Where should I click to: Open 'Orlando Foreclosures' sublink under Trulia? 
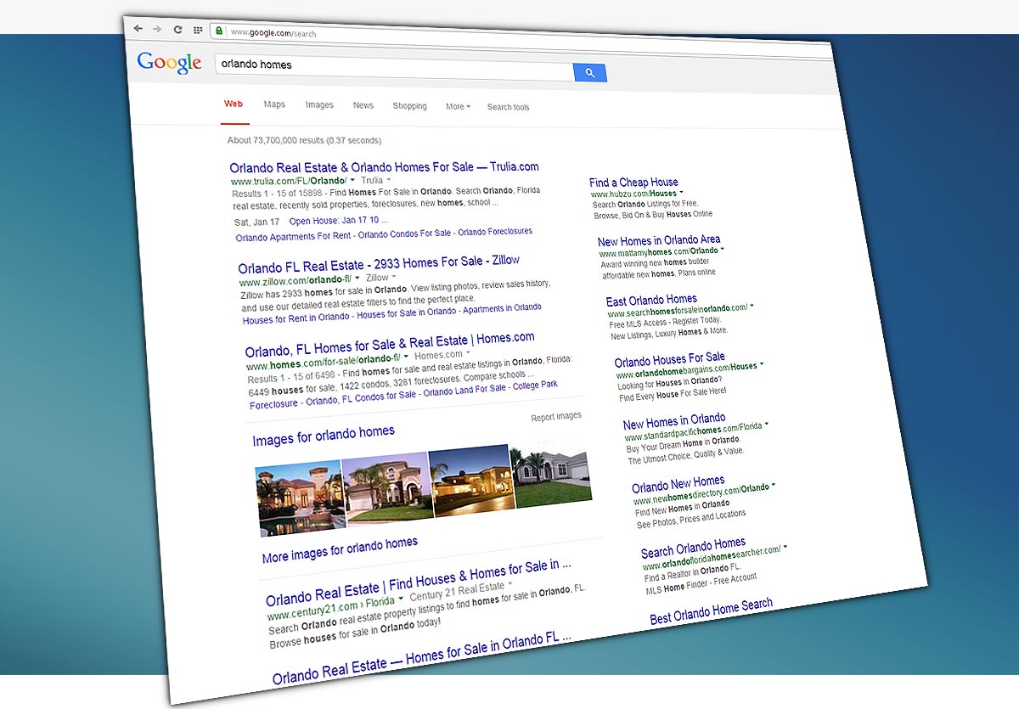coord(495,232)
